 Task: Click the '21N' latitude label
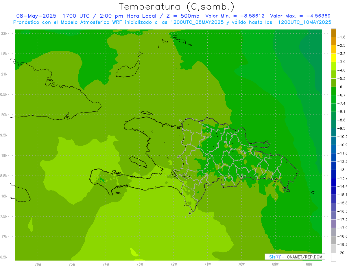point(4,74)
